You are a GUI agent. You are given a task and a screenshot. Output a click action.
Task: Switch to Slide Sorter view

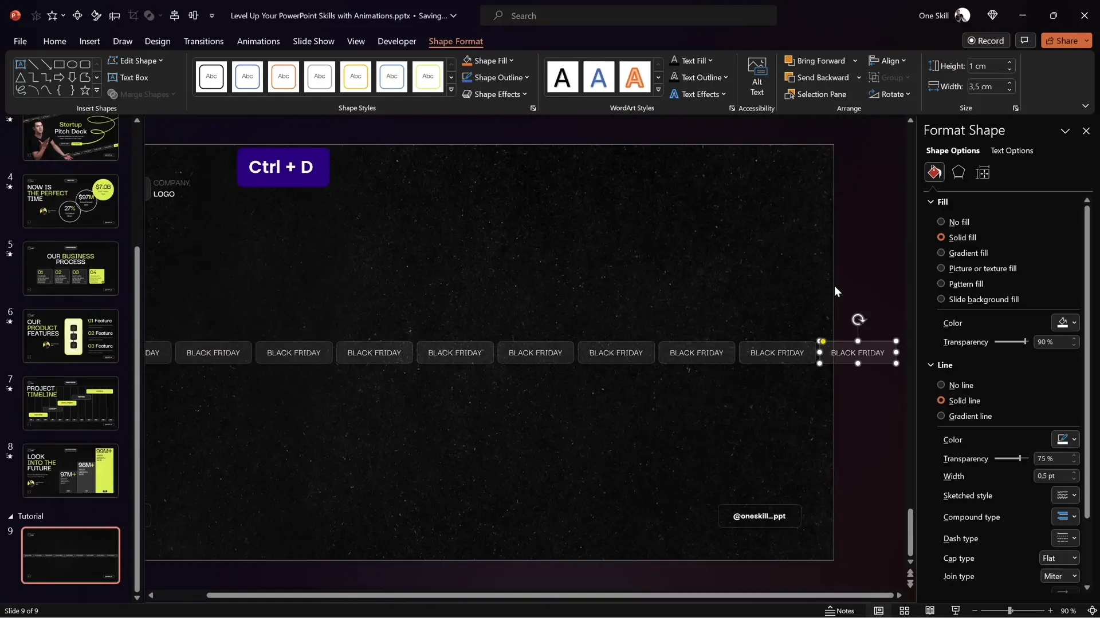904,611
